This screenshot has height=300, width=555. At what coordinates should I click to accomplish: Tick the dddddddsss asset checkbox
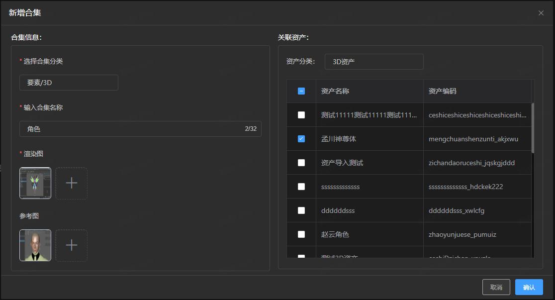tap(301, 210)
